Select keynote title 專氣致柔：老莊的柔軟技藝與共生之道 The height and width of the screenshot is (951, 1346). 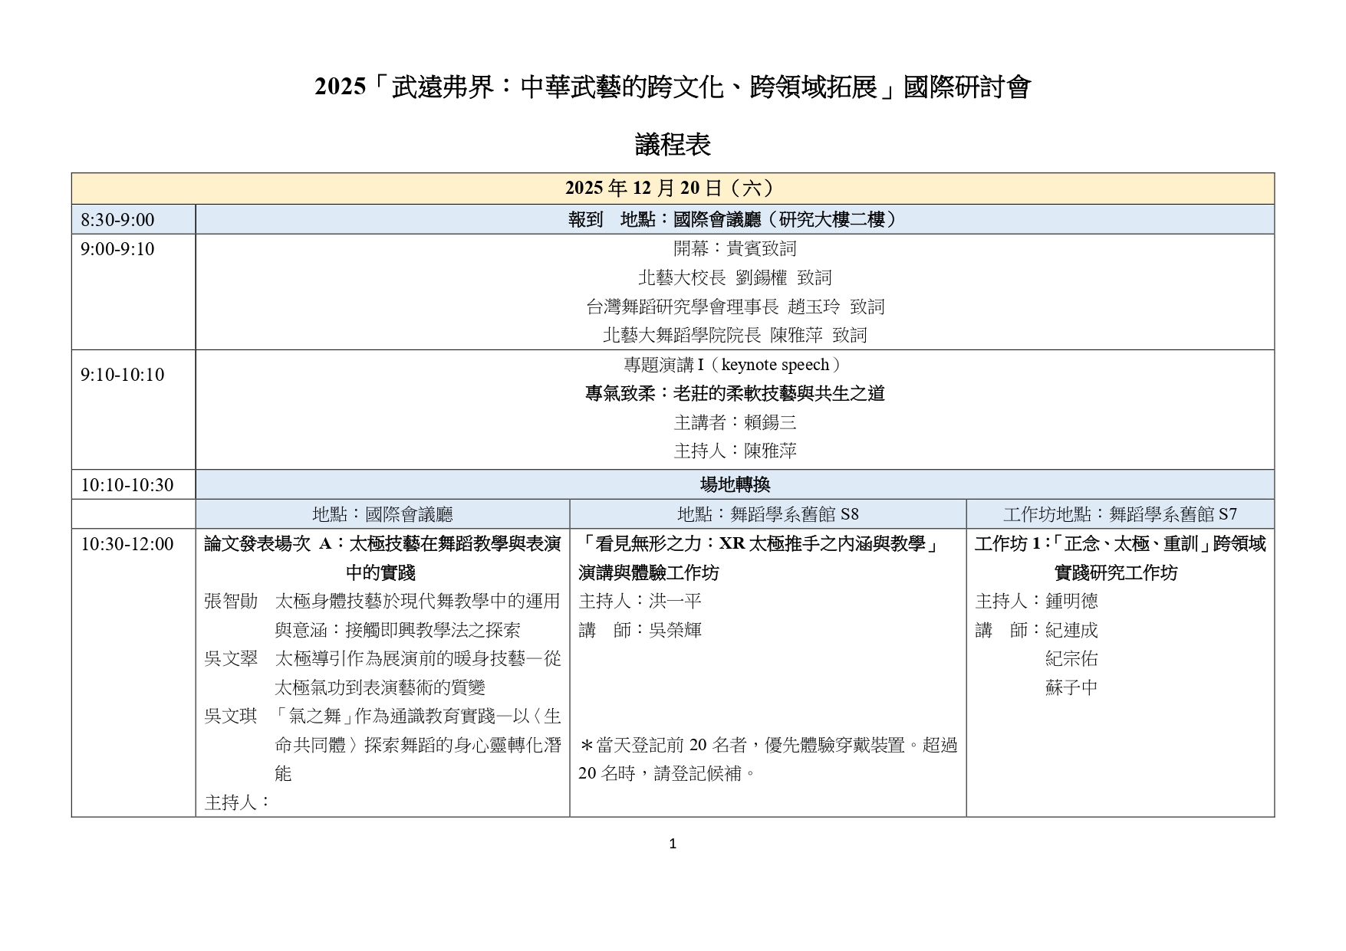tap(734, 393)
